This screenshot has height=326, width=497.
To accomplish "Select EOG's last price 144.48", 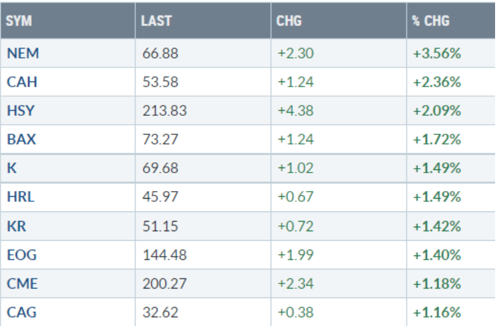I will click(x=164, y=255).
